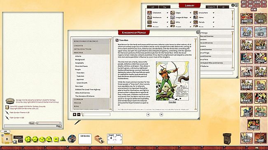The width and height of the screenshot is (268, 150).
Task: Click the table of contents scrollbar
Action: (x=110, y=74)
